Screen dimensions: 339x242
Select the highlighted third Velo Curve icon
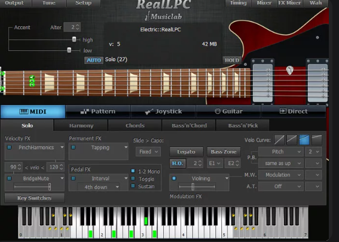(304, 140)
